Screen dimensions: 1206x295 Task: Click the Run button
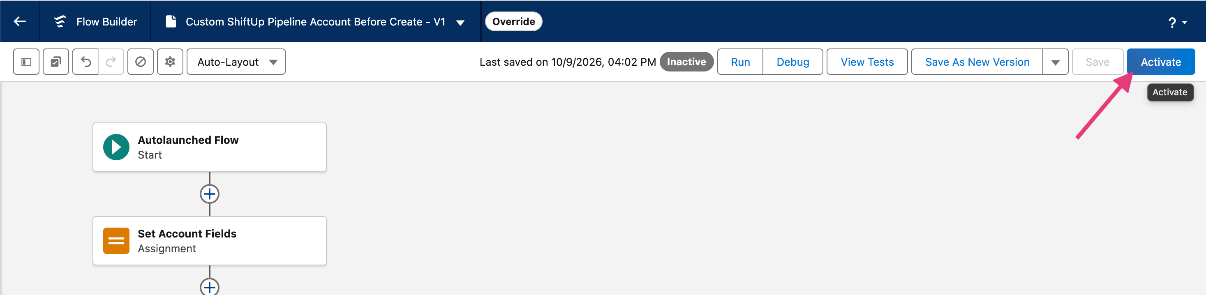click(x=740, y=62)
